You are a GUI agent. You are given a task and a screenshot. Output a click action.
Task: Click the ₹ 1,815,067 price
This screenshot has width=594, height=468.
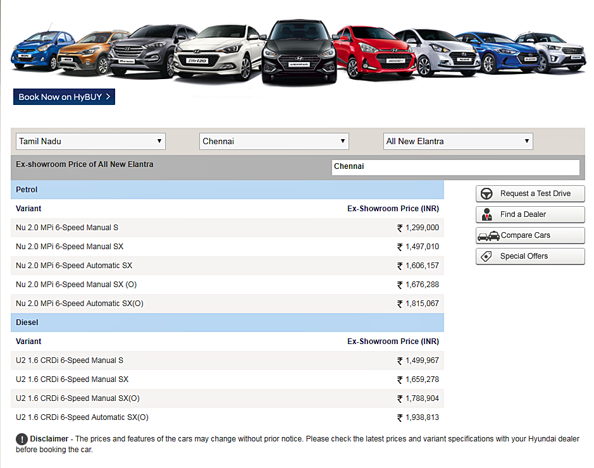pos(418,304)
